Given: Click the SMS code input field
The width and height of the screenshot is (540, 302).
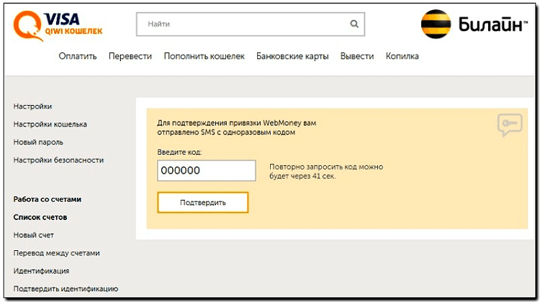Looking at the screenshot, I should tap(207, 170).
